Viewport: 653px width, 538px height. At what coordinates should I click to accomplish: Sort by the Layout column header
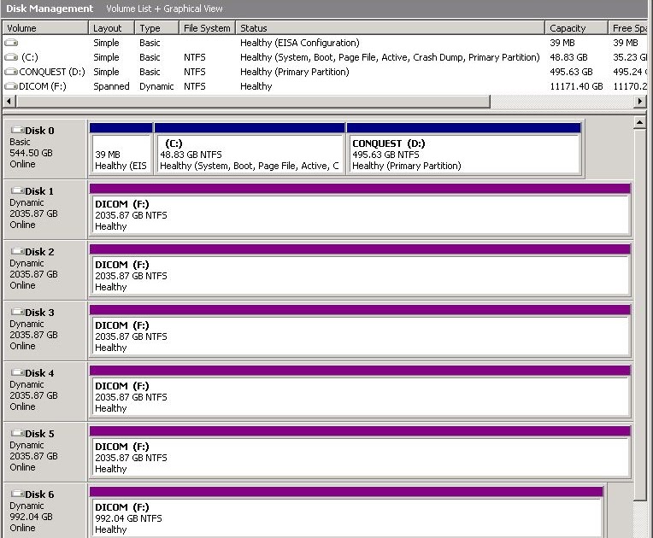tap(111, 28)
